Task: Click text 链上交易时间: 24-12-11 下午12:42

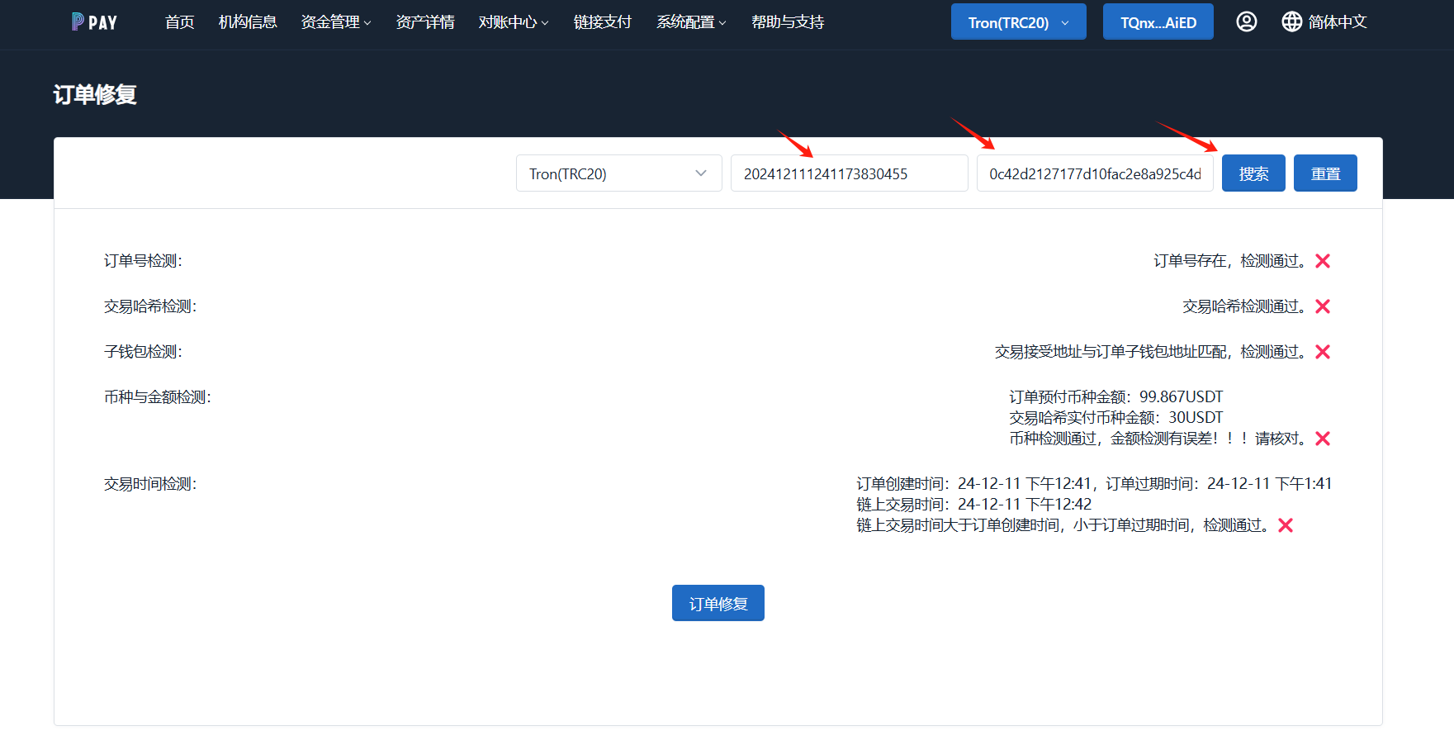Action: coord(974,505)
